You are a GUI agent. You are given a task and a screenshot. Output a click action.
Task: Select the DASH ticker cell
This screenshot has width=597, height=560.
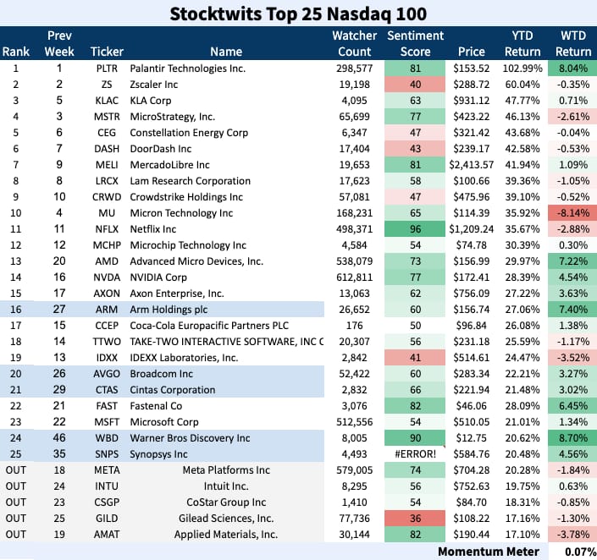pos(107,149)
